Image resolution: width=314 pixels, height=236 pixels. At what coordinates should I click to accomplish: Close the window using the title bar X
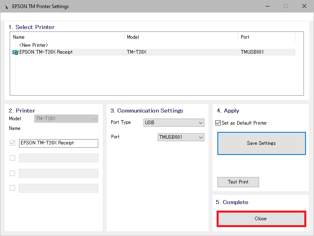point(304,6)
